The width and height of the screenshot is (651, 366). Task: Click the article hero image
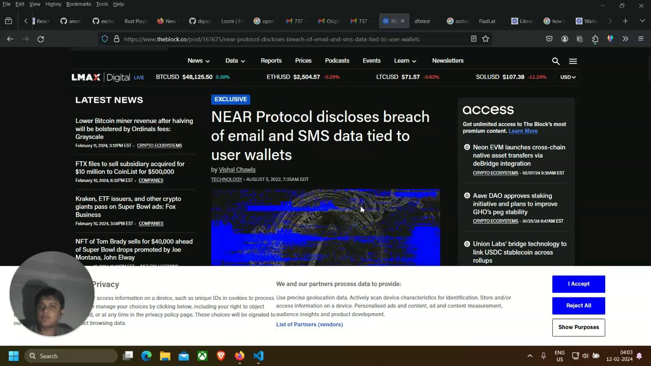325,227
